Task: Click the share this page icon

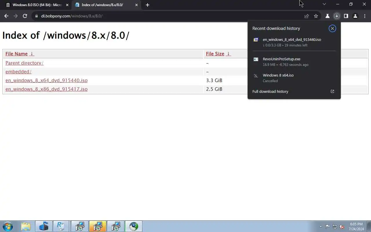Action: [307, 16]
